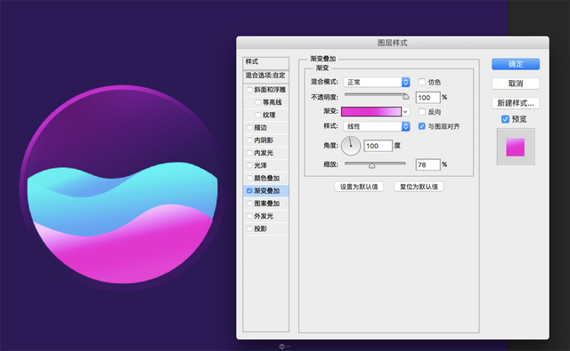Image resolution: width=570 pixels, height=351 pixels.
Task: Enable the 外发光 checkbox
Action: click(249, 216)
